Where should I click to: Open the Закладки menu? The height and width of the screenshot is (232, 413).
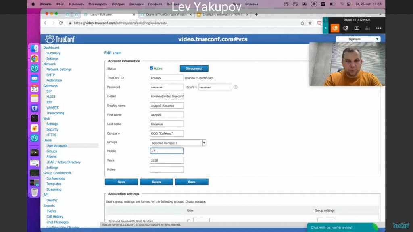[136, 4]
